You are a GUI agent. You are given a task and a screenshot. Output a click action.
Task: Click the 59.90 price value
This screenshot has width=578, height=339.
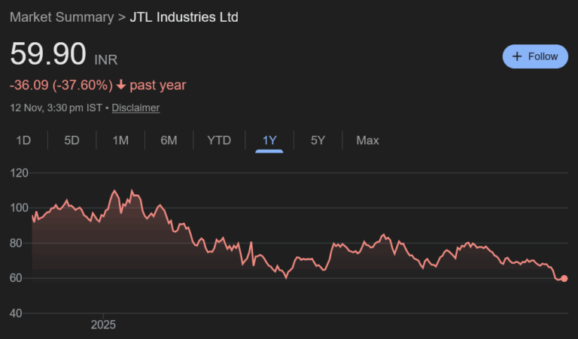pos(47,56)
